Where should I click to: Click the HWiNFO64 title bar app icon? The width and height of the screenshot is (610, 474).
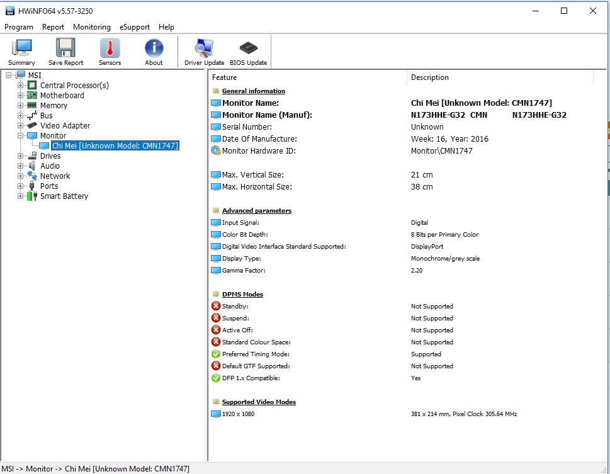tap(9, 11)
